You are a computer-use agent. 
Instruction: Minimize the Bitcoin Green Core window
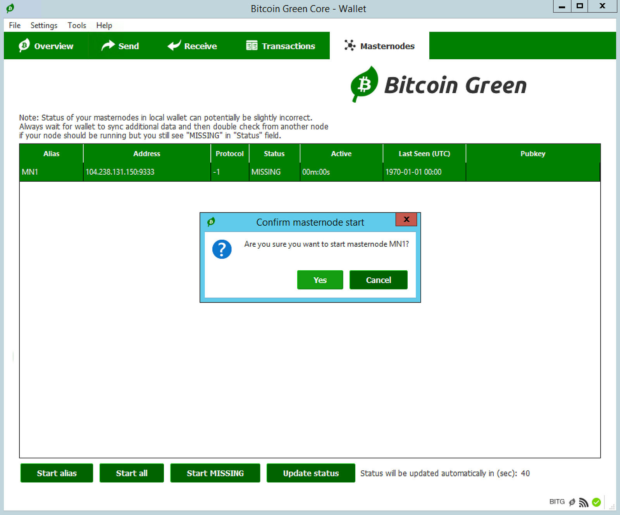[x=562, y=6]
